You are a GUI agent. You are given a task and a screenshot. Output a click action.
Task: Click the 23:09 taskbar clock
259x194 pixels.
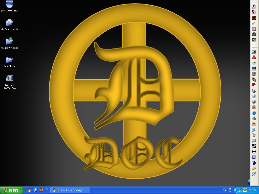click(252, 190)
